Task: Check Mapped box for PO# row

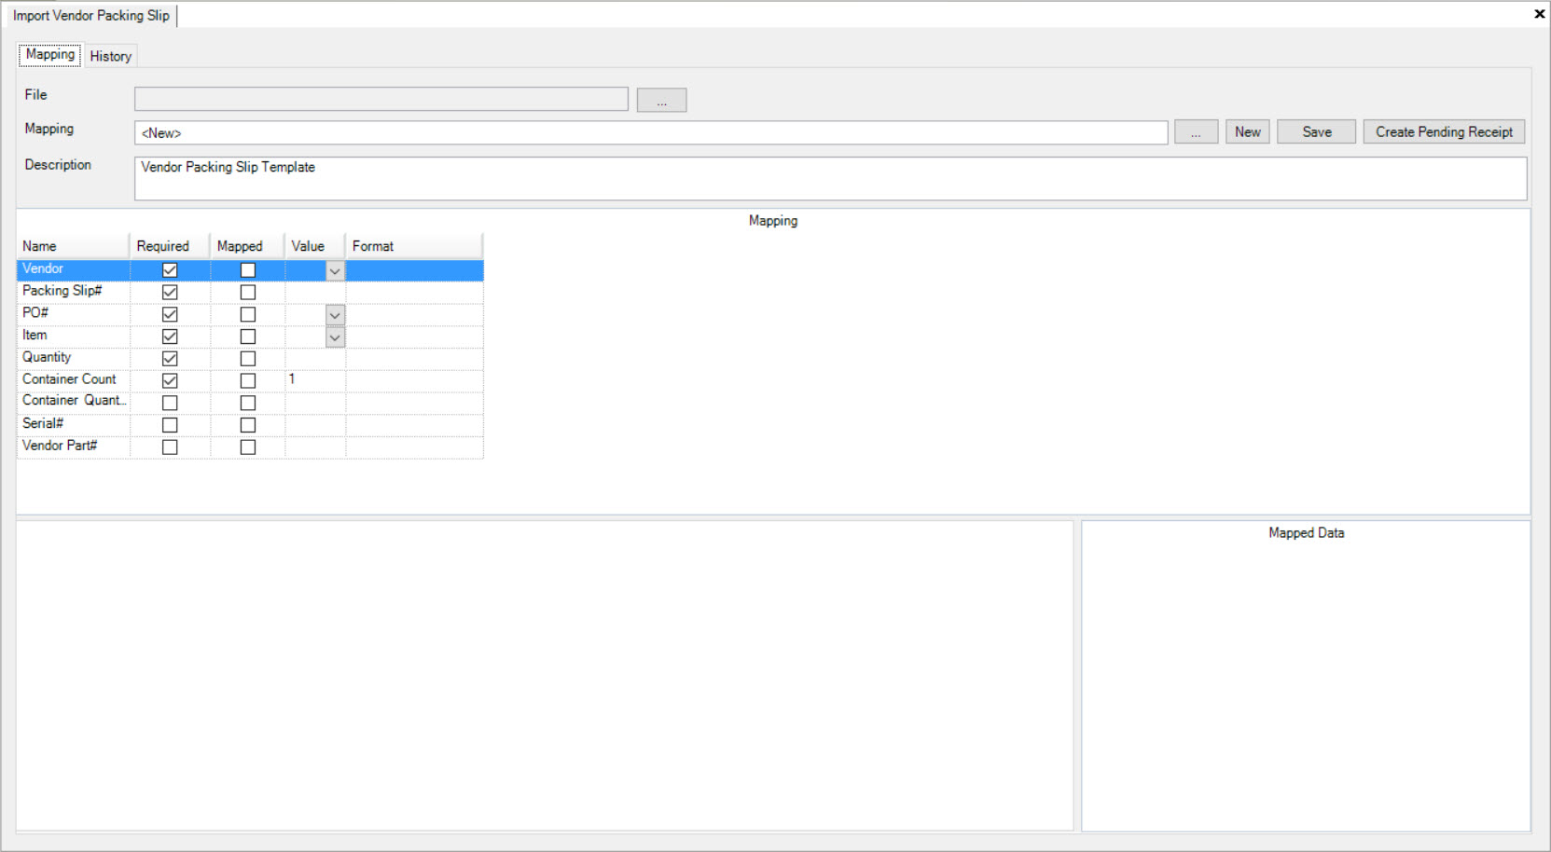Action: point(248,314)
